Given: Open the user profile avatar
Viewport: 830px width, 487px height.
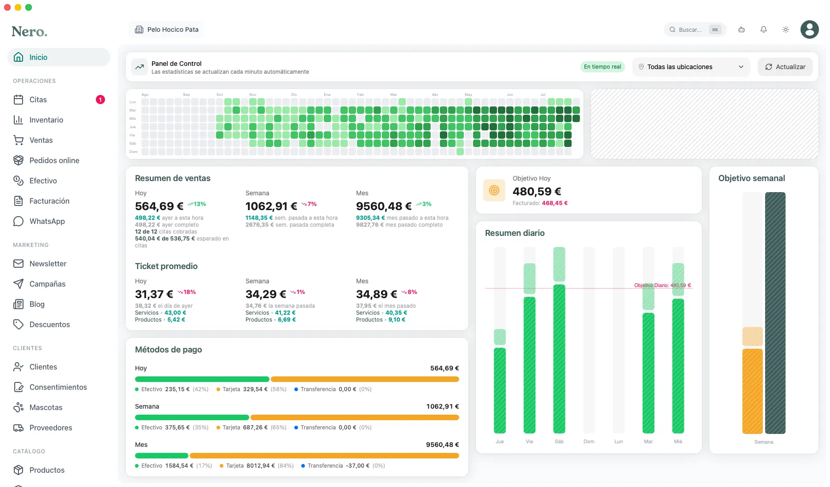Looking at the screenshot, I should coord(810,29).
